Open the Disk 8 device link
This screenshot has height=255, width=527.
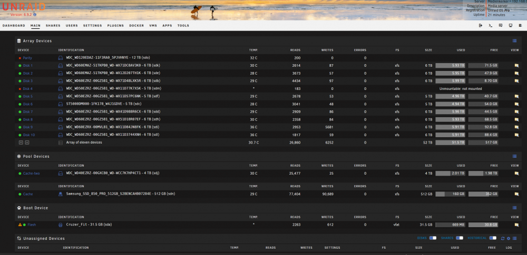[x=27, y=120]
